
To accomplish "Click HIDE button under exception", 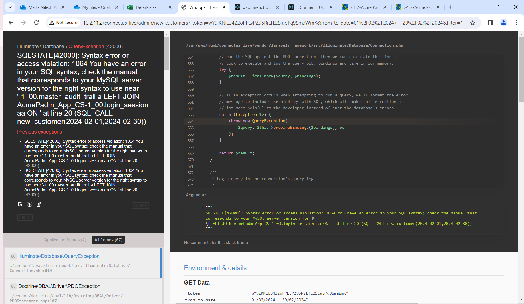I will tap(25, 217).
